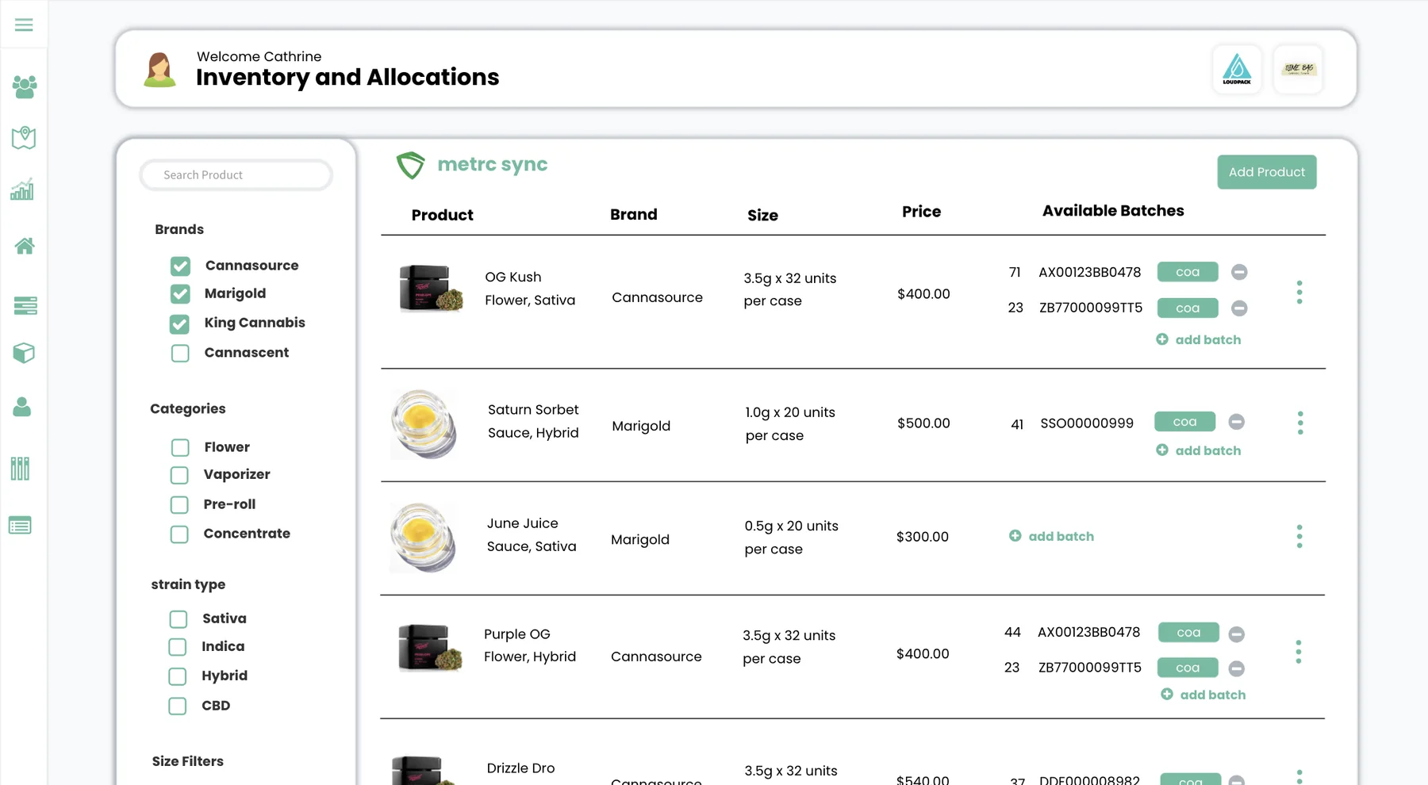Uncheck the Marigold brand filter
The image size is (1428, 785).
pyautogui.click(x=180, y=294)
